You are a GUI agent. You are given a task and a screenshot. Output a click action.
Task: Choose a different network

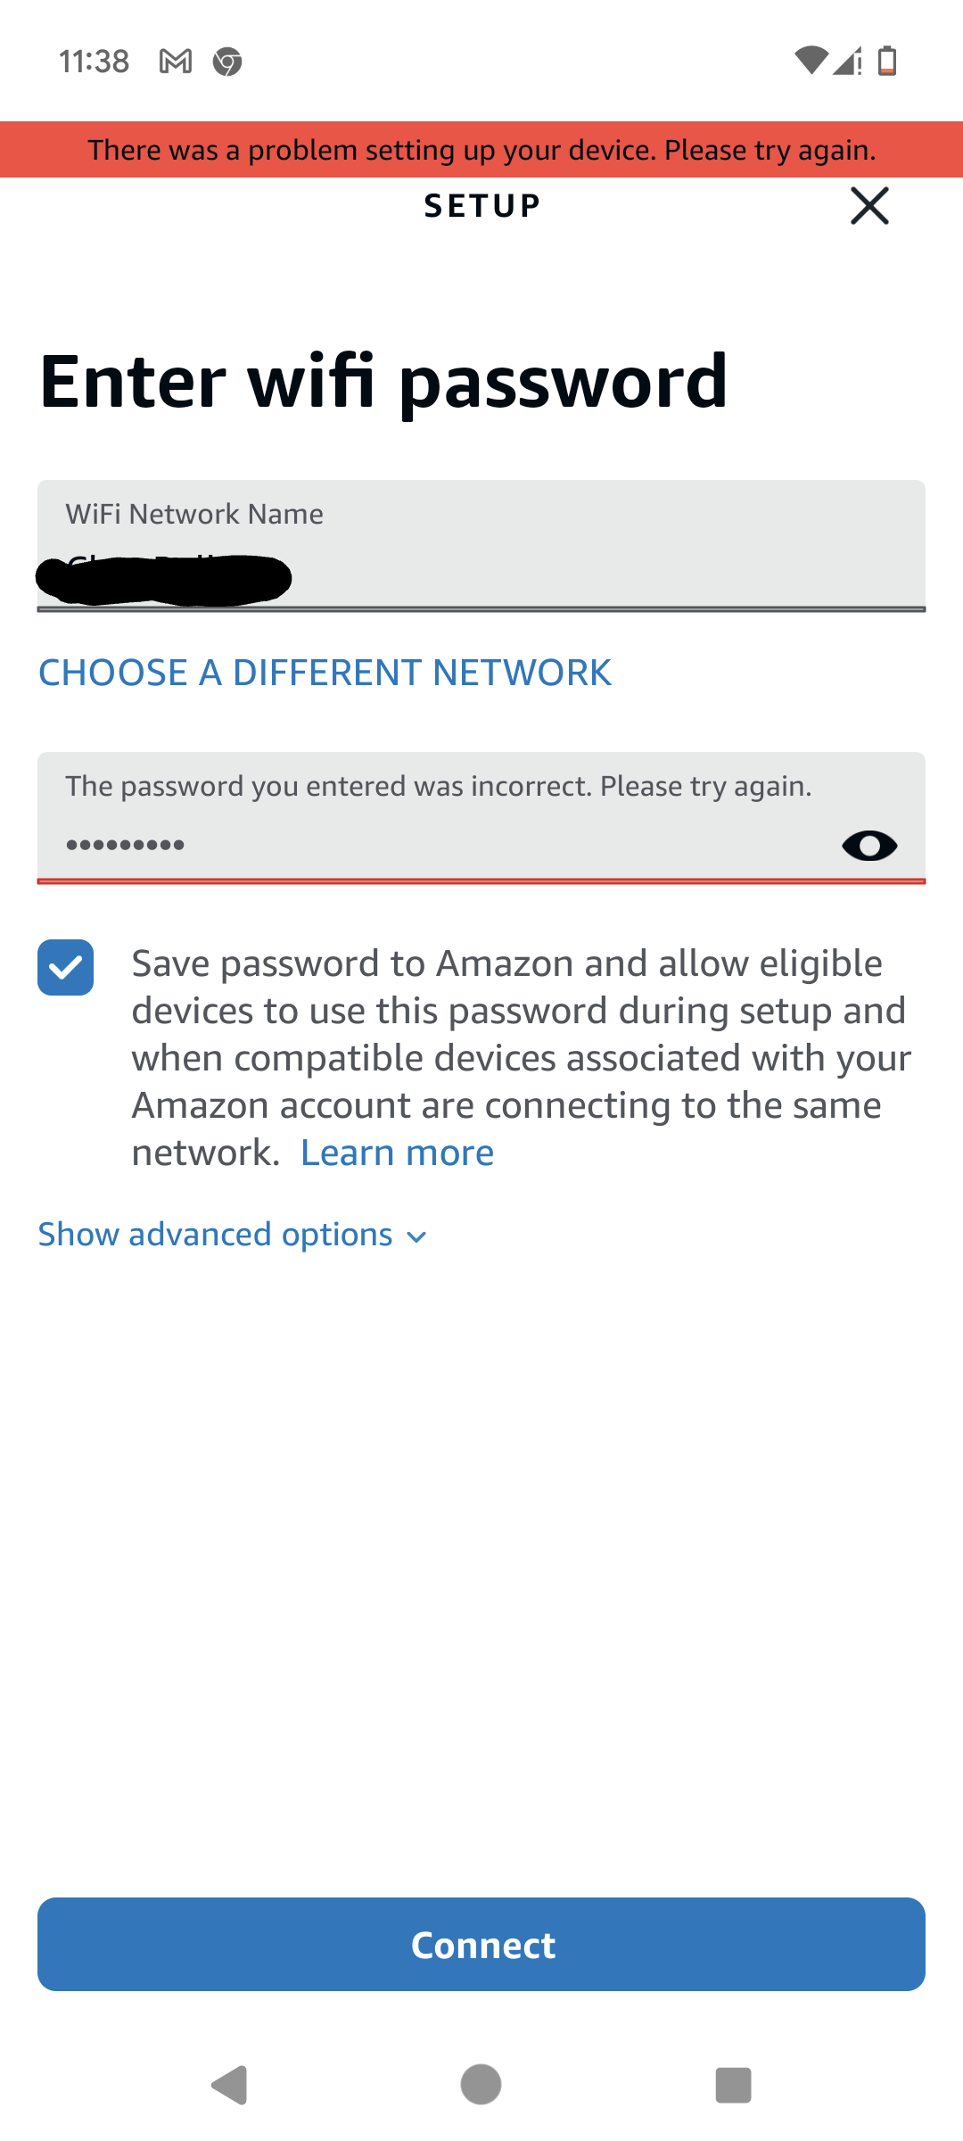tap(325, 673)
